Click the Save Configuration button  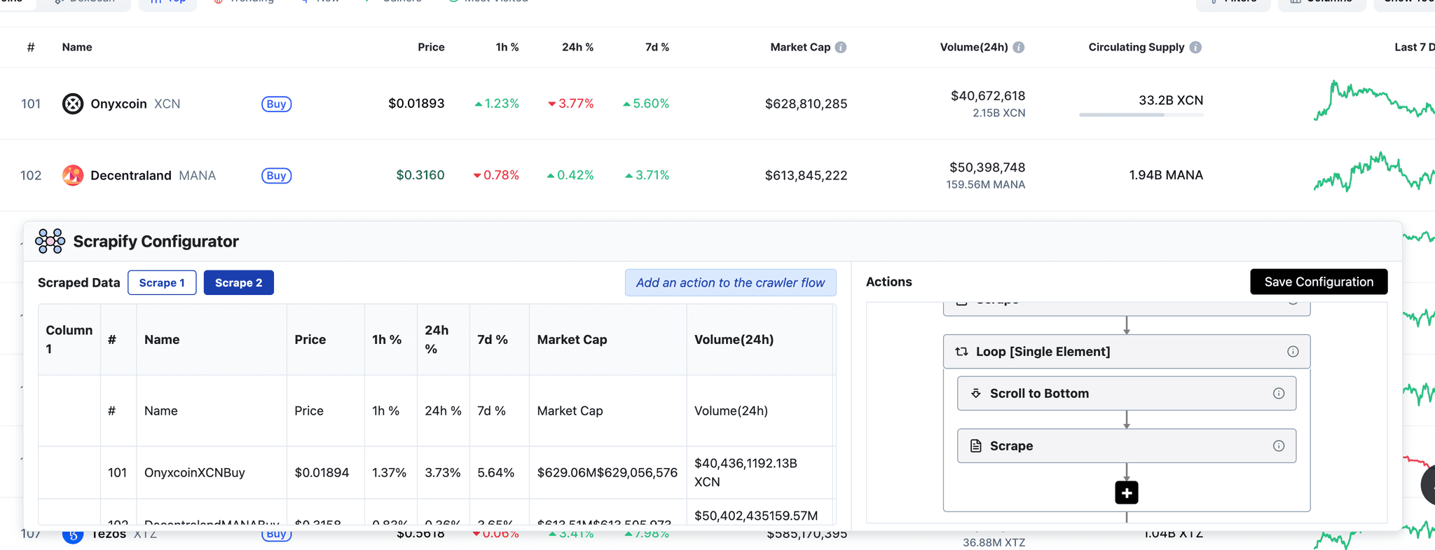click(x=1319, y=282)
